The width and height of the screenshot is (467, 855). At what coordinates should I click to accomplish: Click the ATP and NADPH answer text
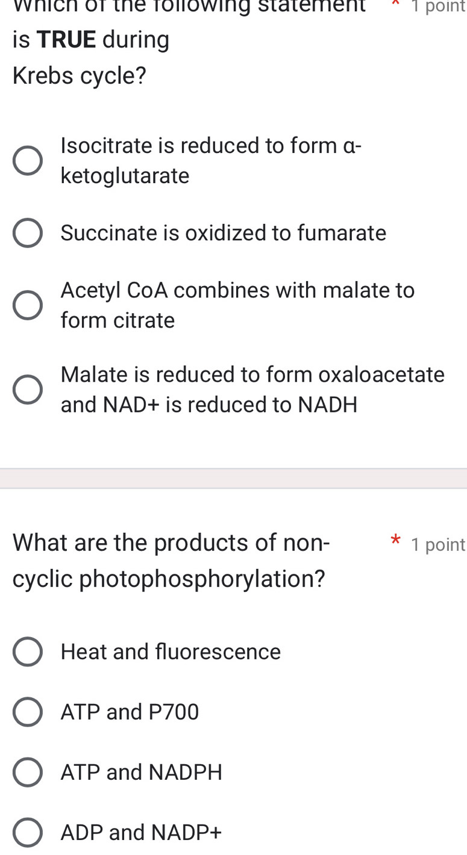pyautogui.click(x=141, y=773)
